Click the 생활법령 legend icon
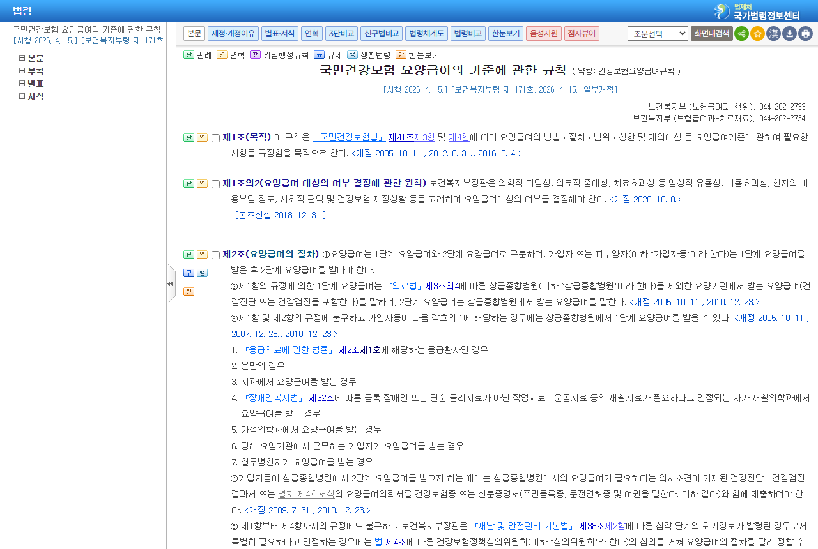Viewport: 818px width, 549px height. click(352, 55)
